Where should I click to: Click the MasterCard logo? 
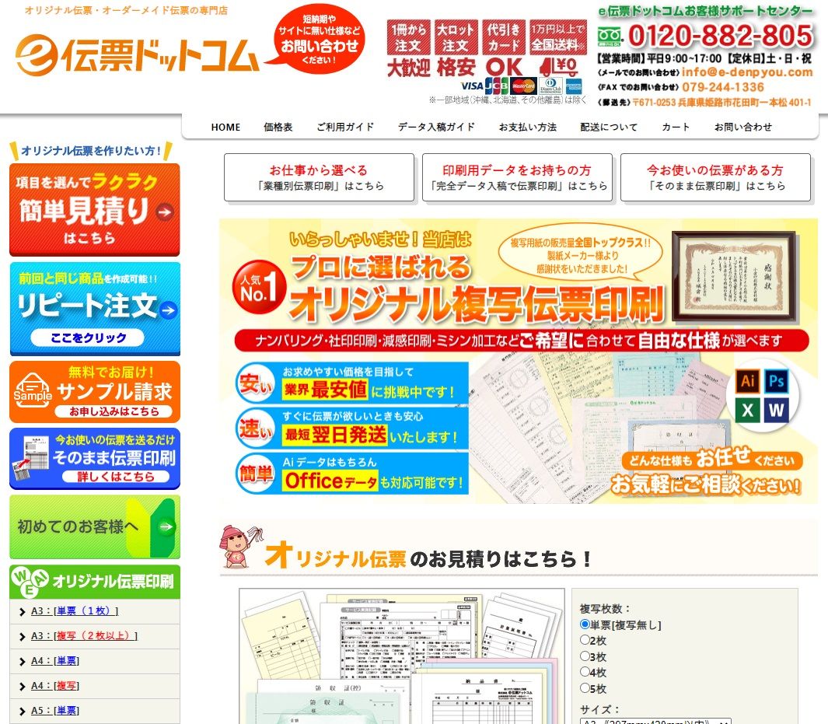click(x=523, y=86)
